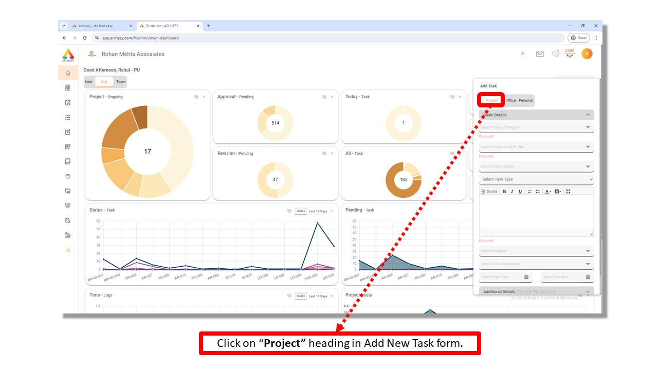658x370 pixels.
Task: Open the Select Project Category dropdown
Action: [x=536, y=127]
